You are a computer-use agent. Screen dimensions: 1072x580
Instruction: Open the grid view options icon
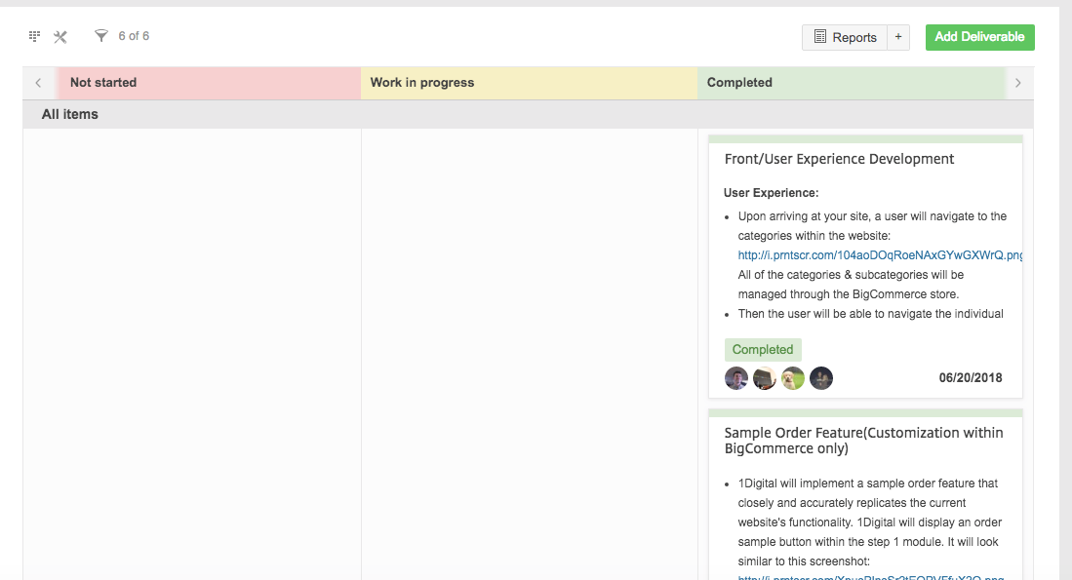(34, 36)
